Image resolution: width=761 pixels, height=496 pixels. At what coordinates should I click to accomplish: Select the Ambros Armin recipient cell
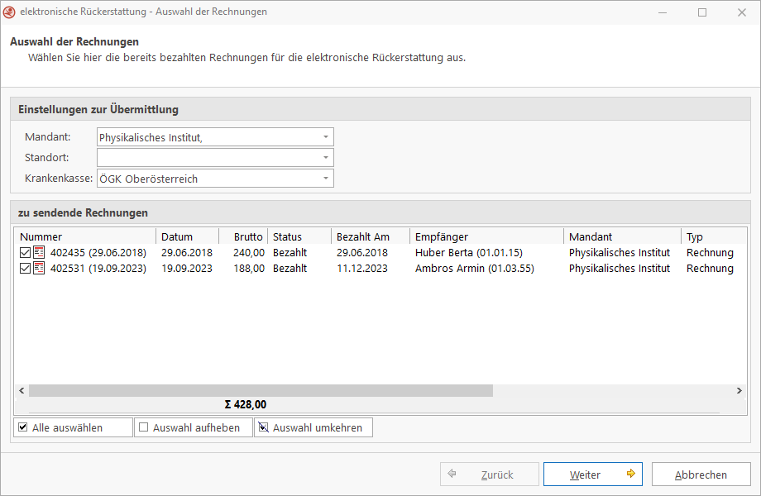point(474,269)
